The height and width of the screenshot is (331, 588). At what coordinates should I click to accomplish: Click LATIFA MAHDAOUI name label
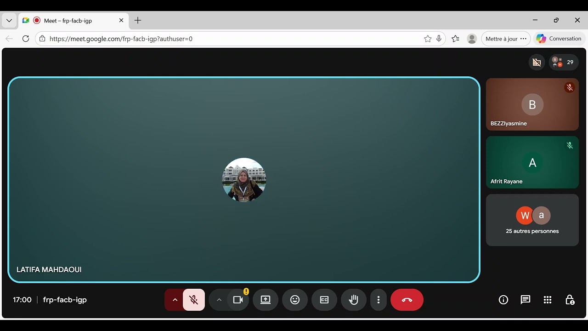point(49,270)
